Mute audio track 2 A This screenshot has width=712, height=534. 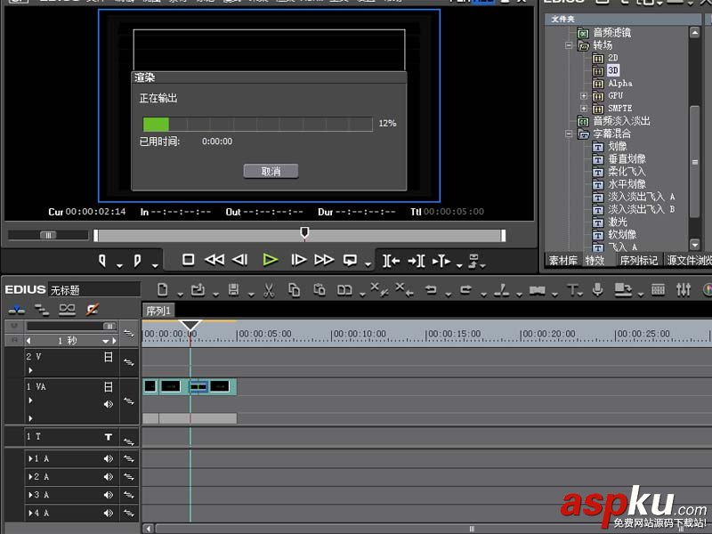108,477
